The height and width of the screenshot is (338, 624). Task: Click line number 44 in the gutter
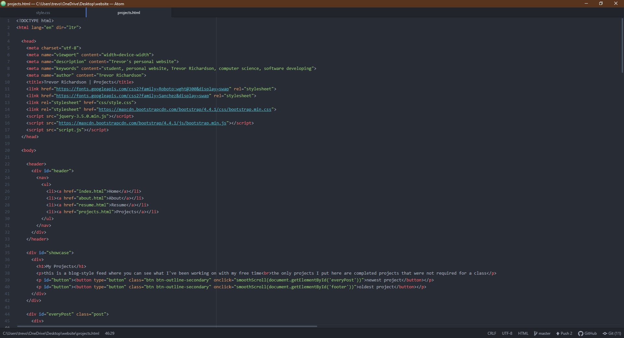tap(7, 314)
